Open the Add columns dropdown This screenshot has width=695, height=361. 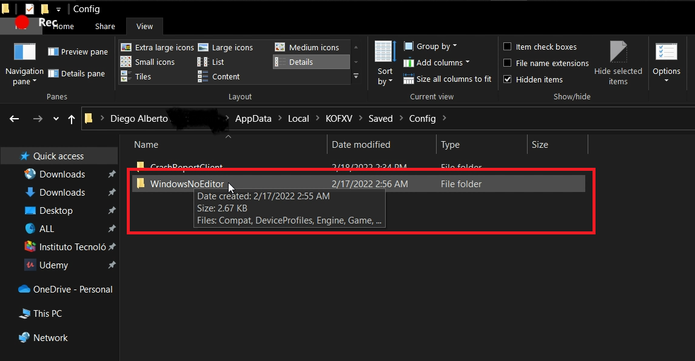point(437,62)
